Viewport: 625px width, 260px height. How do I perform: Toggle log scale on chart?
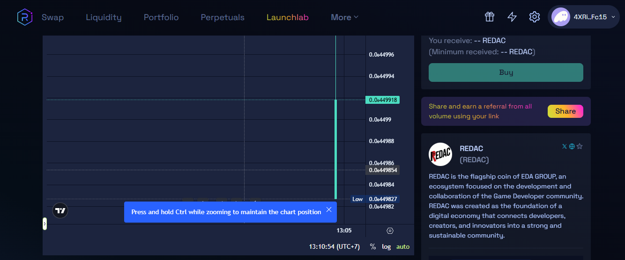tap(387, 246)
